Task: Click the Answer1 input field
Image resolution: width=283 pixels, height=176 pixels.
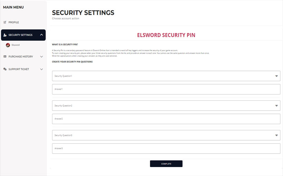Action: click(166, 89)
